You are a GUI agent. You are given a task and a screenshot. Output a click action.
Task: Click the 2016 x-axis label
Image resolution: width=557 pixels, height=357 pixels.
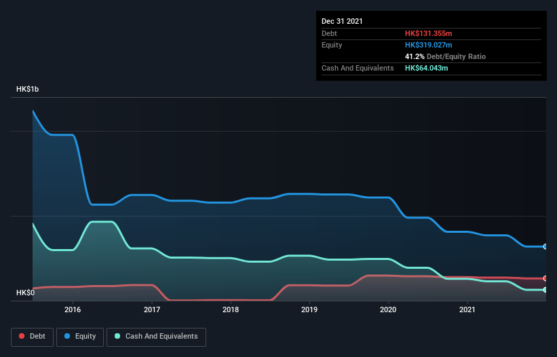tap(73, 309)
